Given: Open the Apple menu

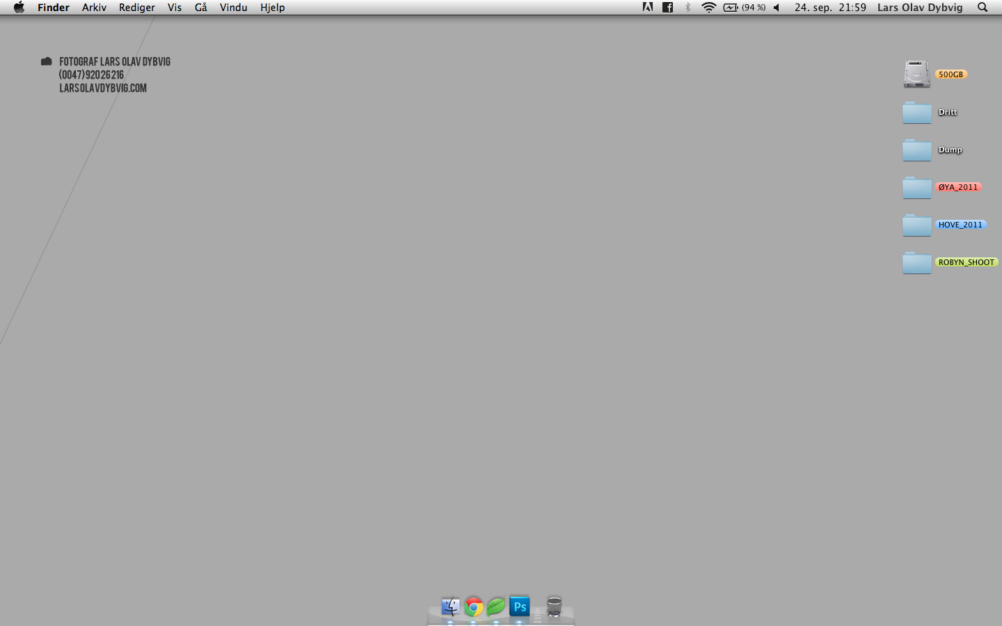Looking at the screenshot, I should pyautogui.click(x=19, y=8).
